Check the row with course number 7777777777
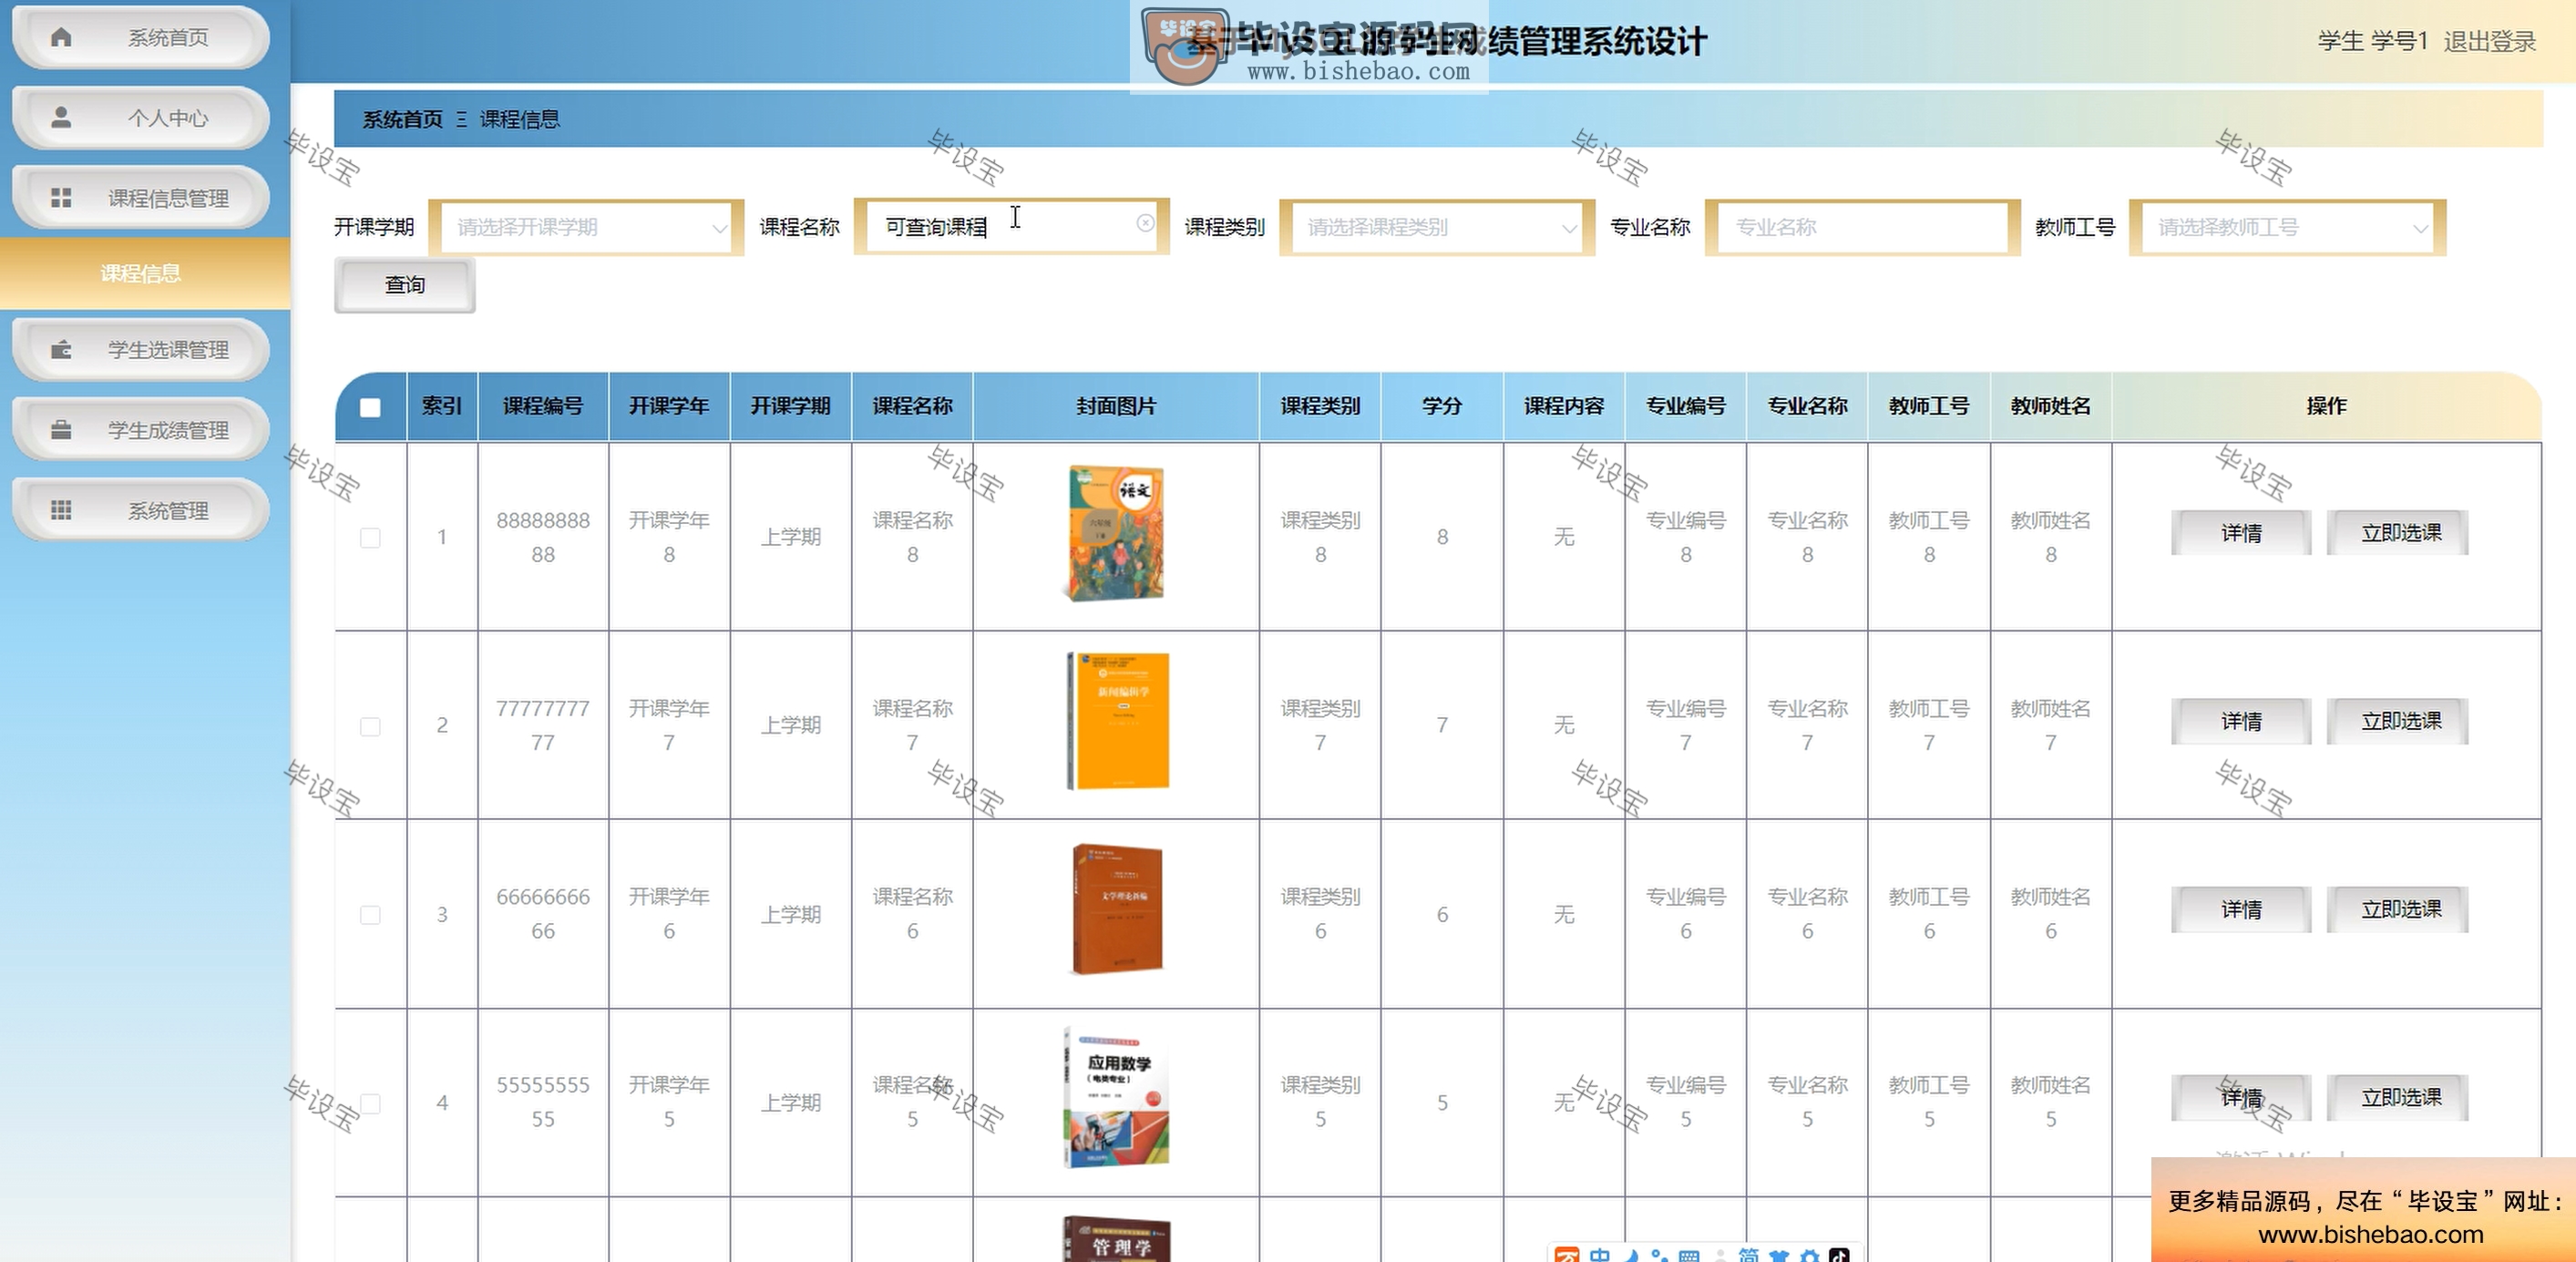Screen dimensions: 2576x1262 click(x=370, y=726)
